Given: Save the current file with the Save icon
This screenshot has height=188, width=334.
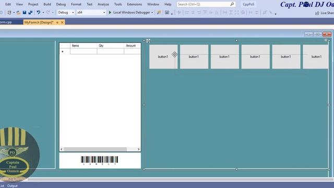Looking at the screenshot, I should pos(25,13).
